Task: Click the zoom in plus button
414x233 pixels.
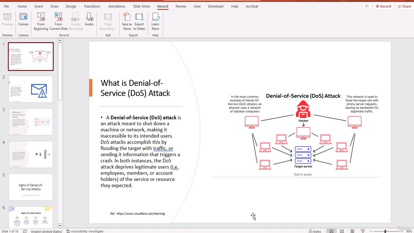Action: [x=402, y=231]
